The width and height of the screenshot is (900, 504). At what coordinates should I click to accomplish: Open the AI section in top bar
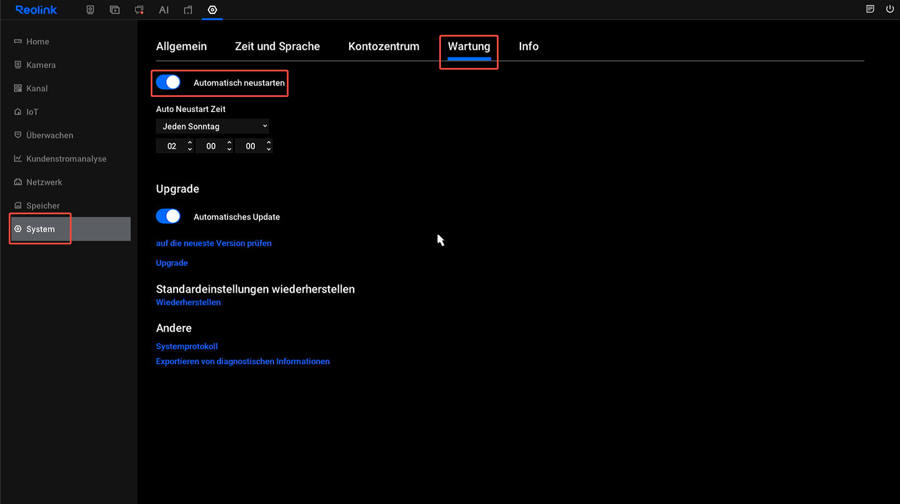pos(164,10)
